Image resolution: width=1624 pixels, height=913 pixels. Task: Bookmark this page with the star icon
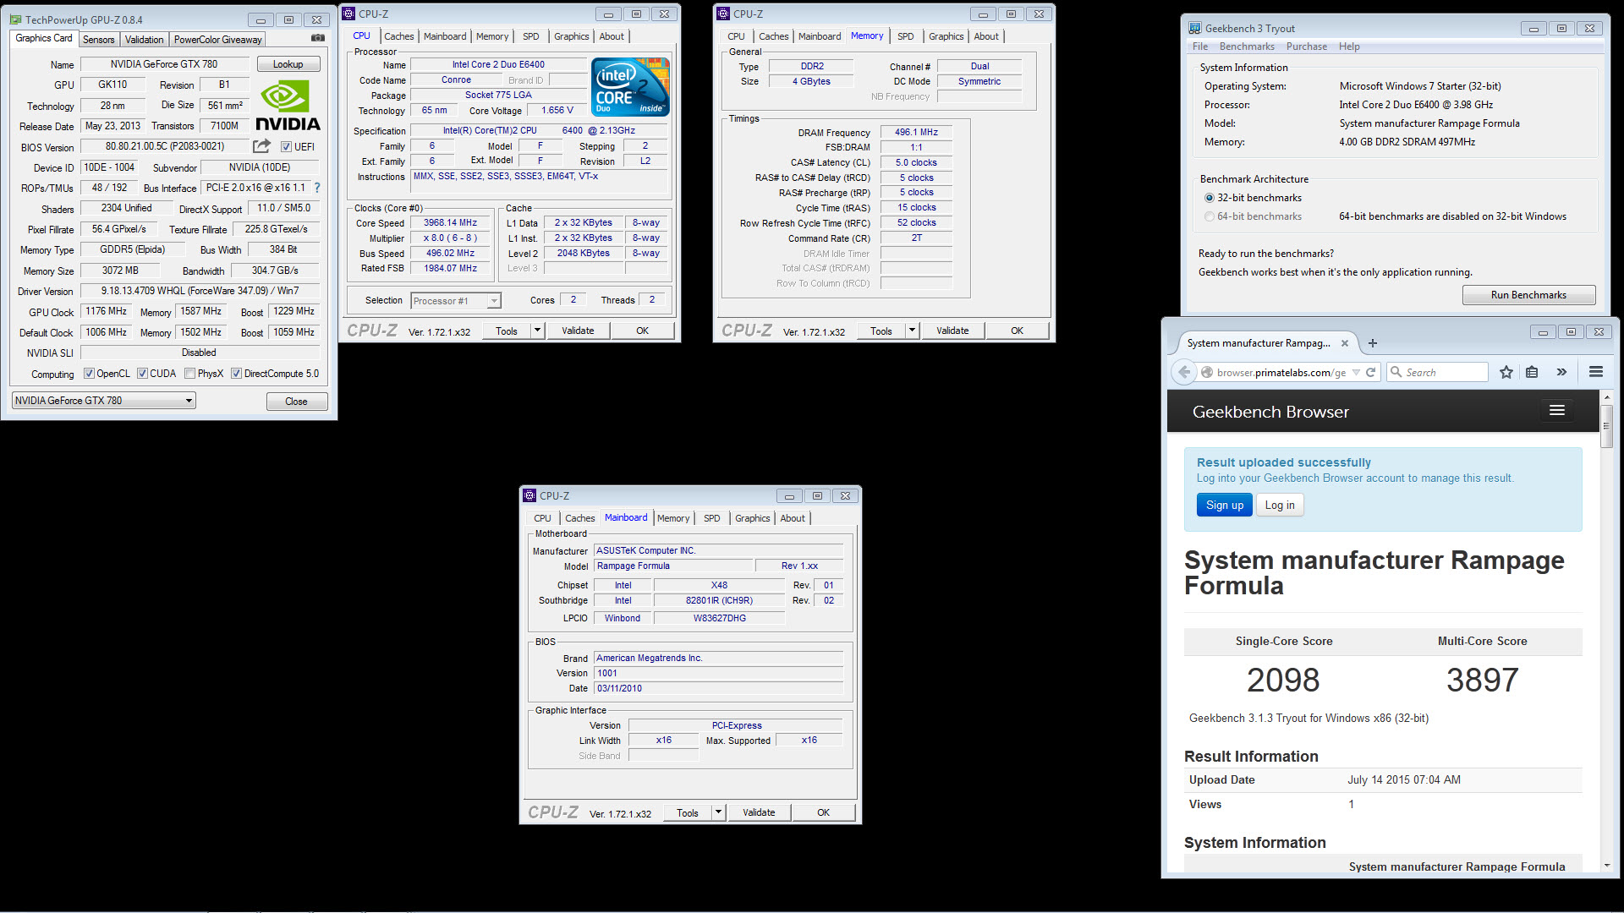click(1506, 372)
